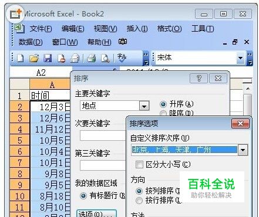Click cell with date 9月8日

(x=50, y=174)
